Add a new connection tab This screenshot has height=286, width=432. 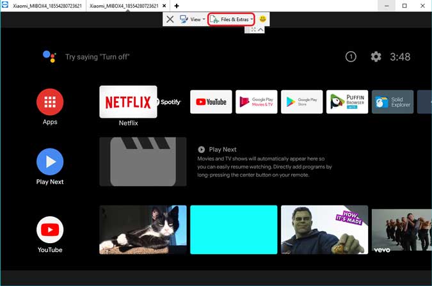click(x=177, y=6)
